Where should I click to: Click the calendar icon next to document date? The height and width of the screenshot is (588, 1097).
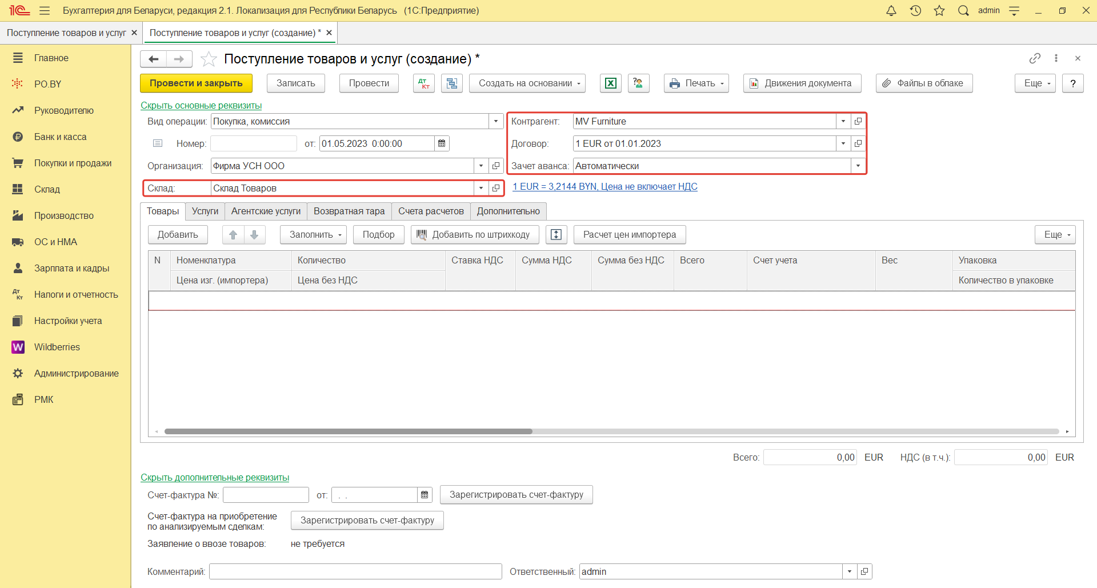pyautogui.click(x=442, y=143)
